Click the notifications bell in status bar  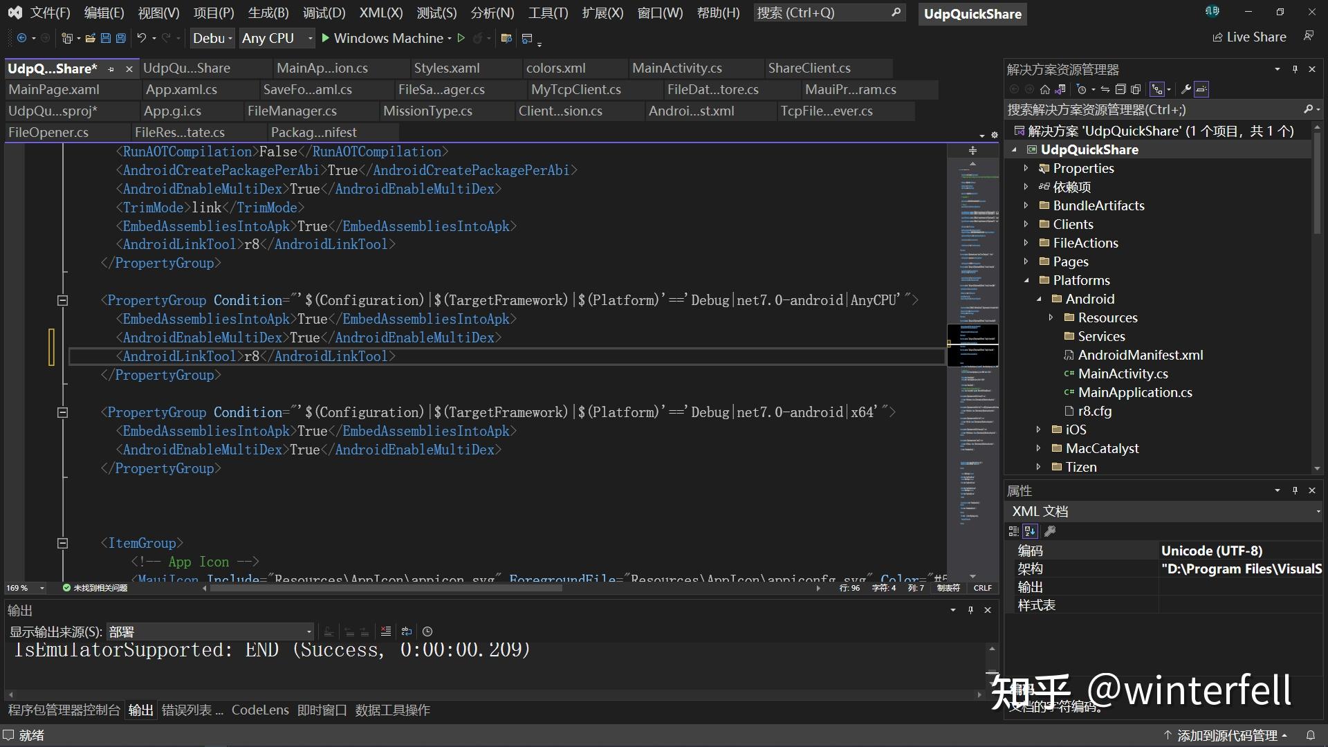(1310, 735)
